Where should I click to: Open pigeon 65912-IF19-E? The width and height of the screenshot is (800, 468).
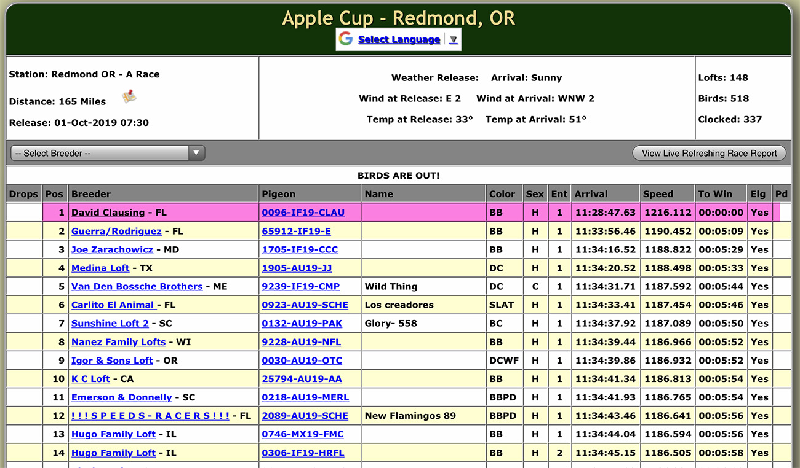tap(296, 231)
